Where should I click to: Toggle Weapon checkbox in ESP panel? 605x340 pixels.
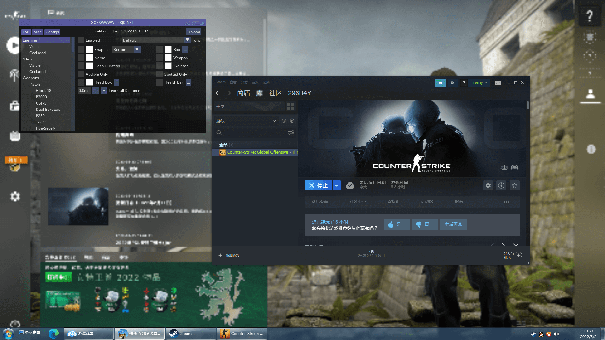[160, 58]
